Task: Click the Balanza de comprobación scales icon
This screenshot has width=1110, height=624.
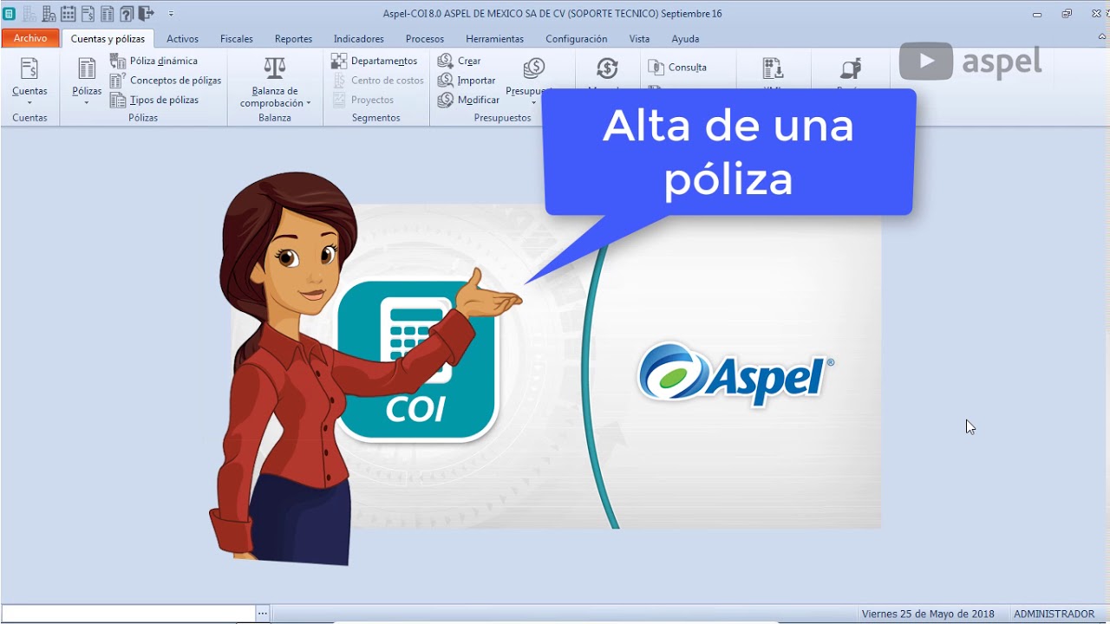Action: [x=274, y=68]
